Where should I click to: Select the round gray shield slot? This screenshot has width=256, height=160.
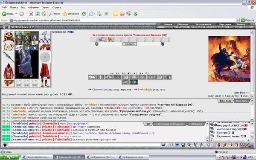(45, 57)
